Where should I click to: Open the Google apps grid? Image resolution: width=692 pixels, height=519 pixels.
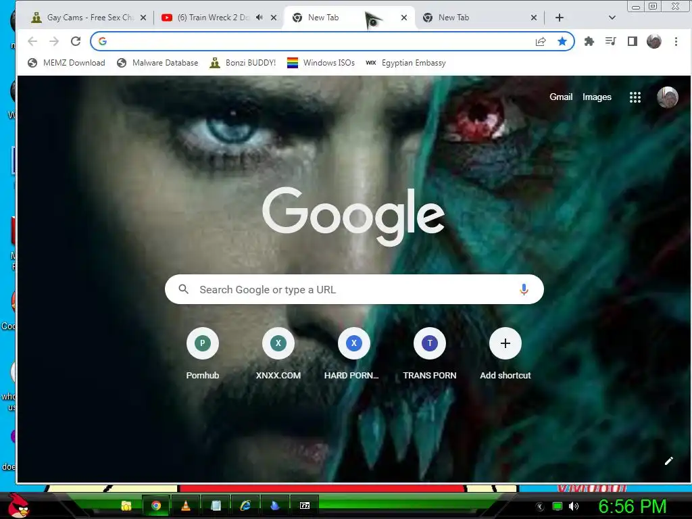point(635,97)
